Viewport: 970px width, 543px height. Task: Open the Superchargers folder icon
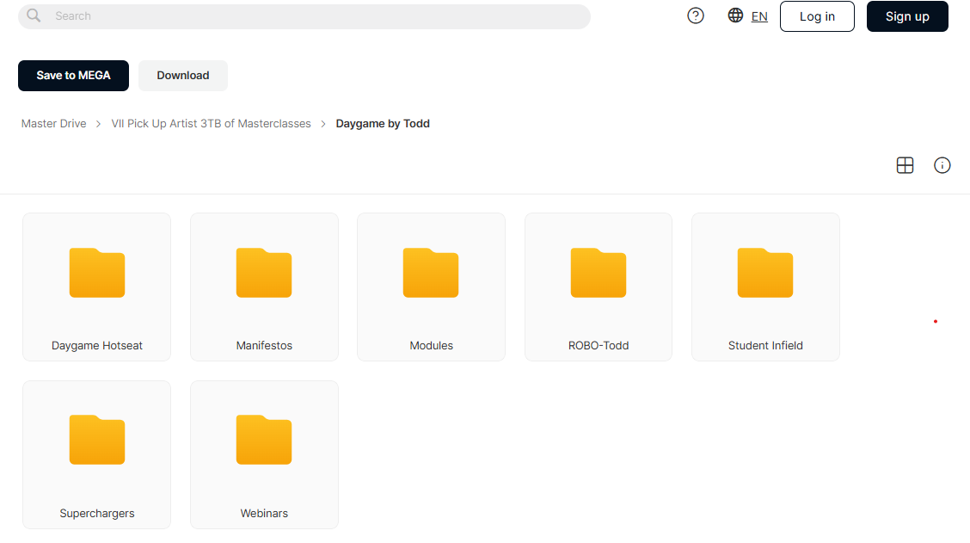coord(97,440)
